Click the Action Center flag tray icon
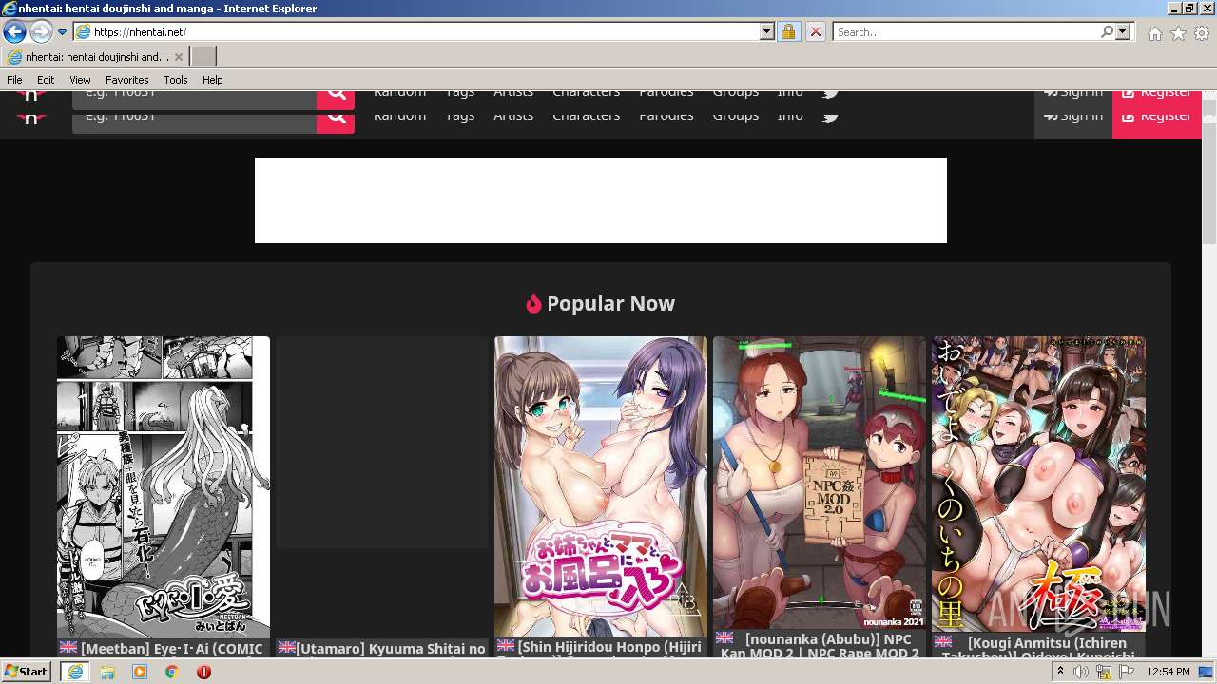Image resolution: width=1217 pixels, height=684 pixels. (1127, 672)
